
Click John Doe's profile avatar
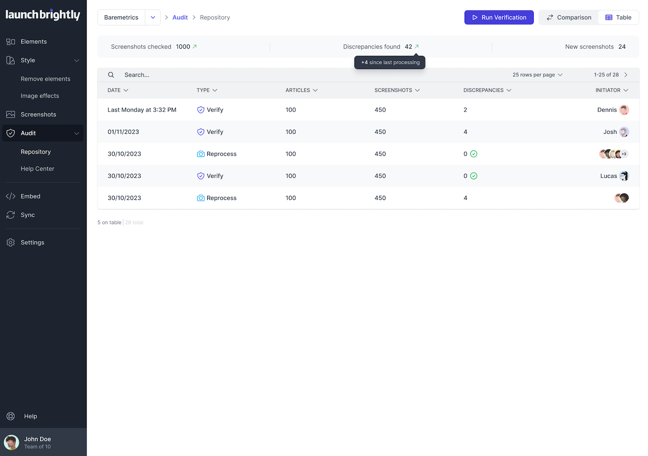pos(11,442)
